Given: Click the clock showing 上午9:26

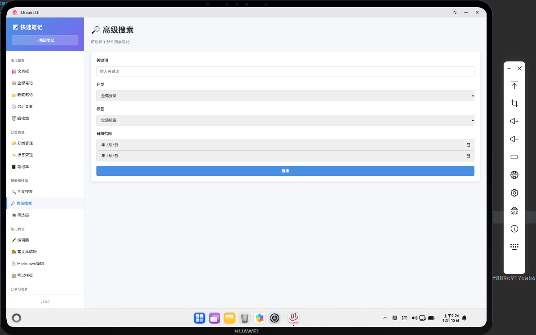Looking at the screenshot, I should click(x=451, y=318).
